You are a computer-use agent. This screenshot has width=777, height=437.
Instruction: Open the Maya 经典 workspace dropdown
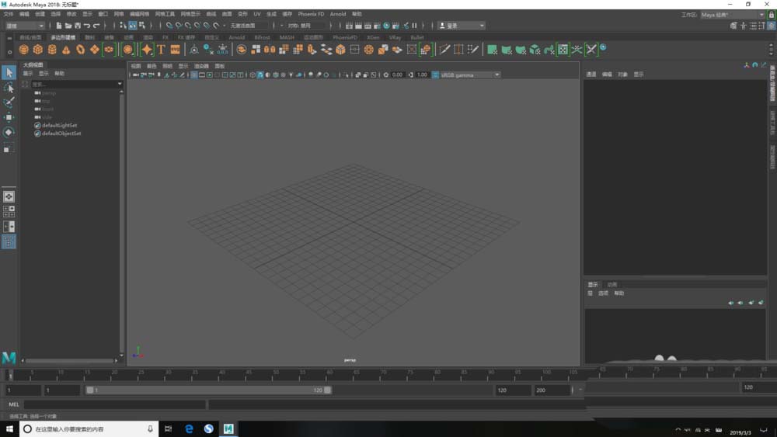point(732,15)
